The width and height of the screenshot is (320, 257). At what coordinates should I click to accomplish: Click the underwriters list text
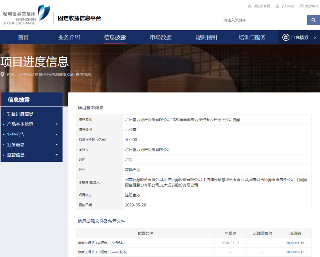point(216,182)
